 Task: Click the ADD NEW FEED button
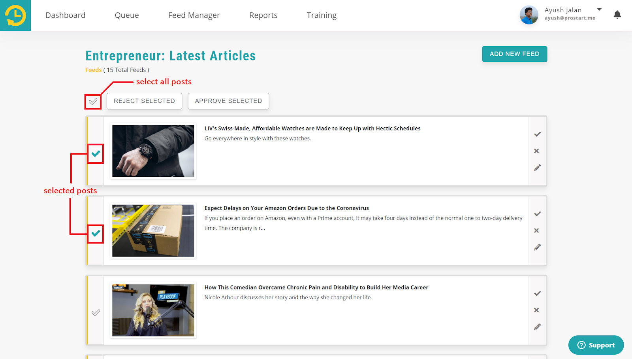pos(514,54)
